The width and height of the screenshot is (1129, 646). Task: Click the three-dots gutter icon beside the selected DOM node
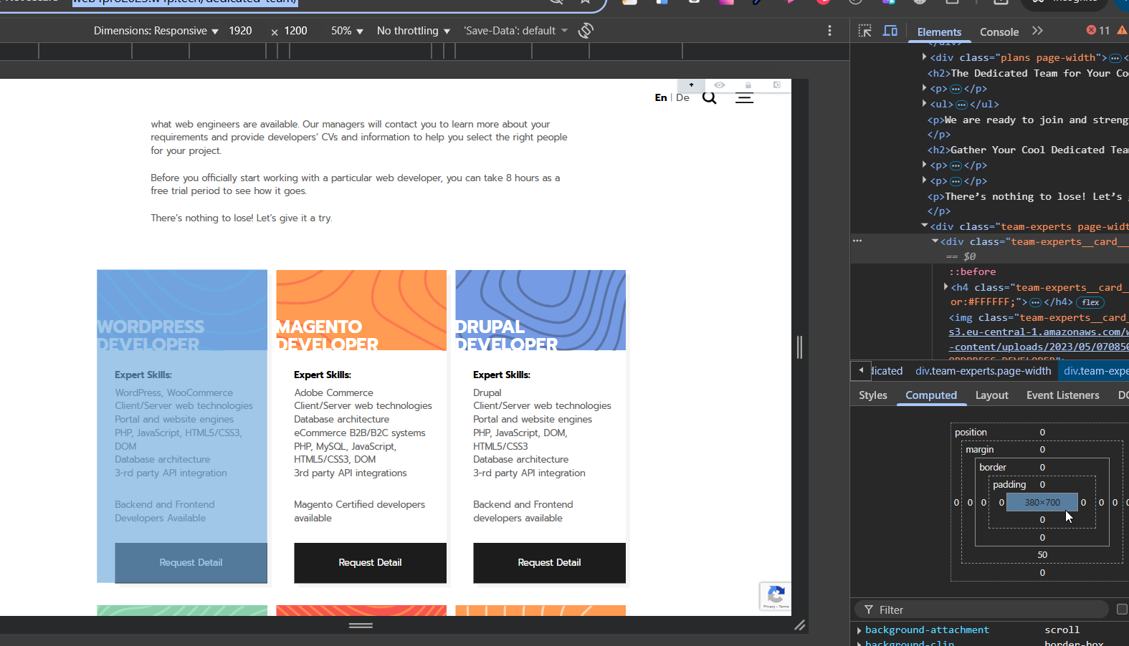[857, 241]
